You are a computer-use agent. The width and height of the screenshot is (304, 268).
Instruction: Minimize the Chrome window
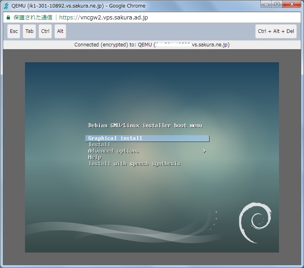[x=266, y=4]
